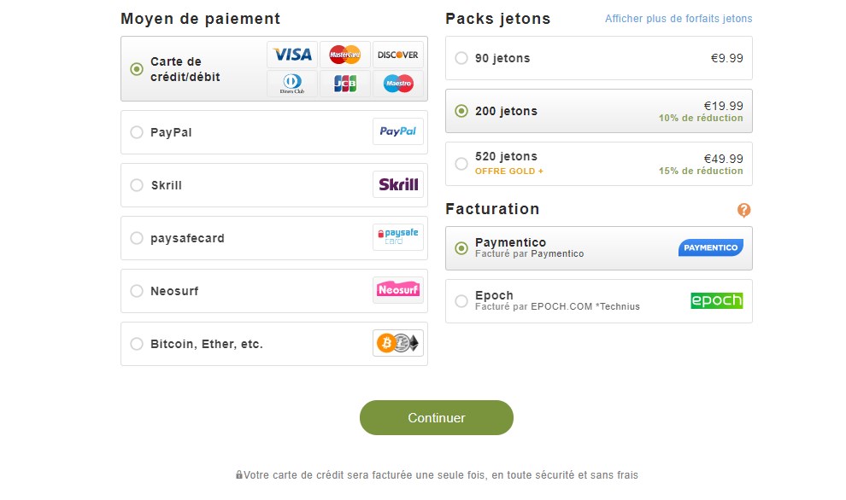Open Afficher plus de forfaits jetons link
846x500 pixels.
point(679,19)
